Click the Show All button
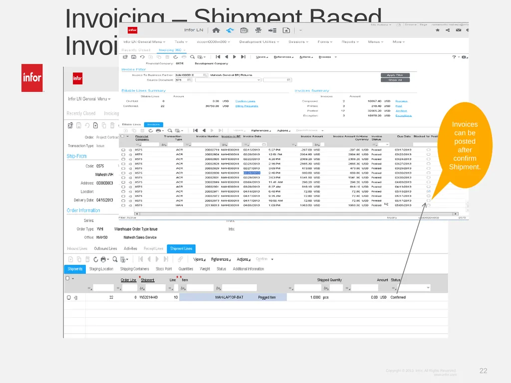This screenshot has width=511, height=383. [395, 80]
